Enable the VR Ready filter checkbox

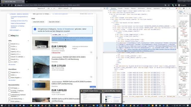(9, 88)
